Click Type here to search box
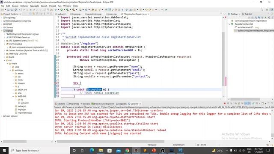Image resolution: width=274 pixels, height=154 pixels. pos(39,150)
